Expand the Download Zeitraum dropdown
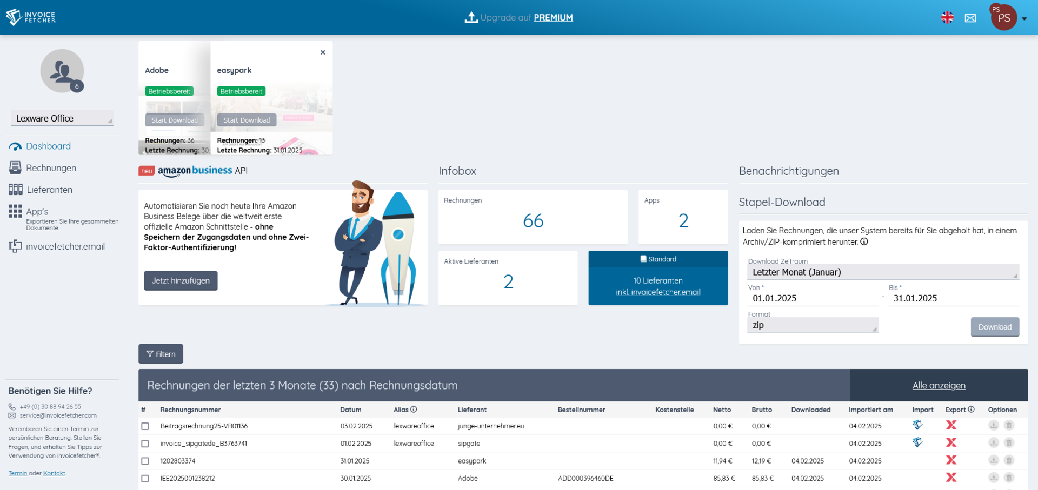Image resolution: width=1038 pixels, height=490 pixels. (x=883, y=272)
